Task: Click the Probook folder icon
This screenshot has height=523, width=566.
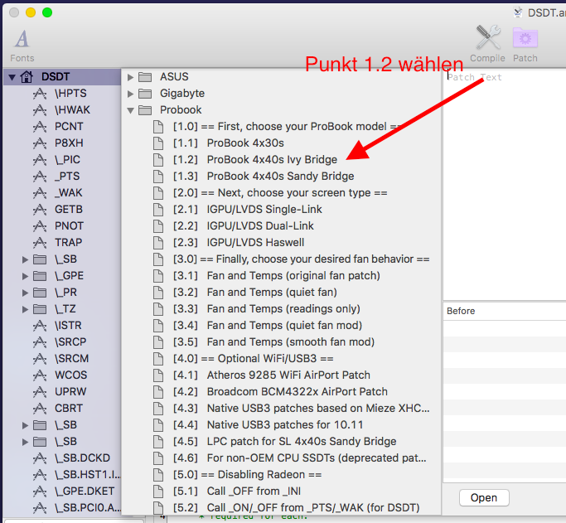Action: click(145, 110)
